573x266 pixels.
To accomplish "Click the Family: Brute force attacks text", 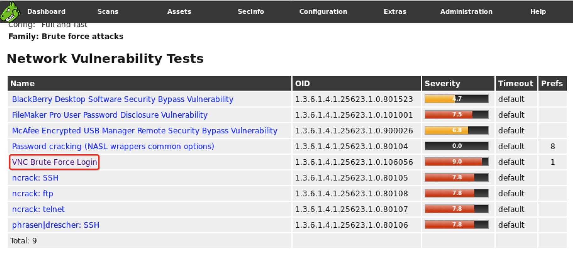I will click(66, 36).
